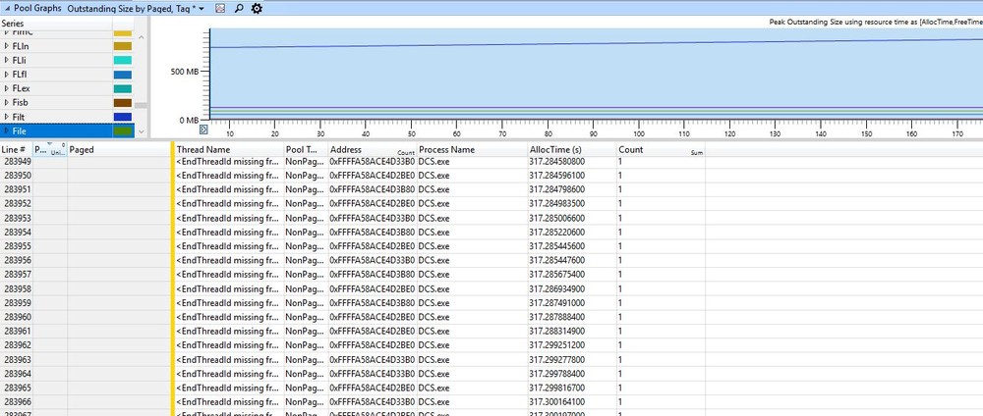Sort by the Line # column header

(17, 149)
